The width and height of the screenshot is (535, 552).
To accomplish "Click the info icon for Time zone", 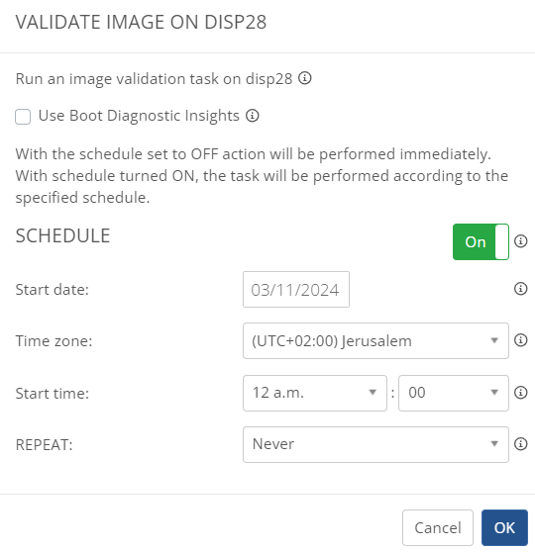I will point(520,340).
